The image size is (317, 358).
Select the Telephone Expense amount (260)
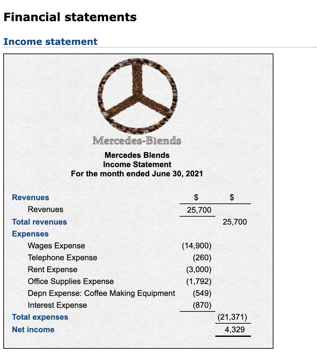coord(203,258)
